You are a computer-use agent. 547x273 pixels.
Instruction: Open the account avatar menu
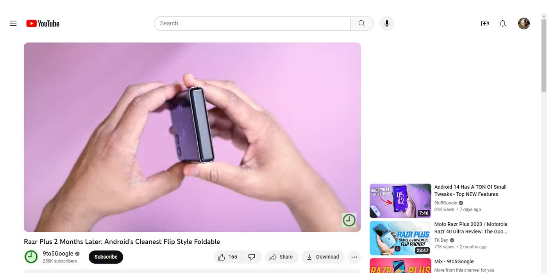tap(524, 23)
